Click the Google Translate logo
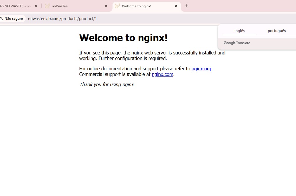296x196 pixels. (x=237, y=43)
